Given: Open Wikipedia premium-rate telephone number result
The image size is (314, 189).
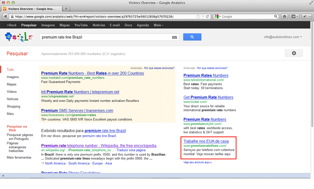Looking at the screenshot, I should [99, 145].
